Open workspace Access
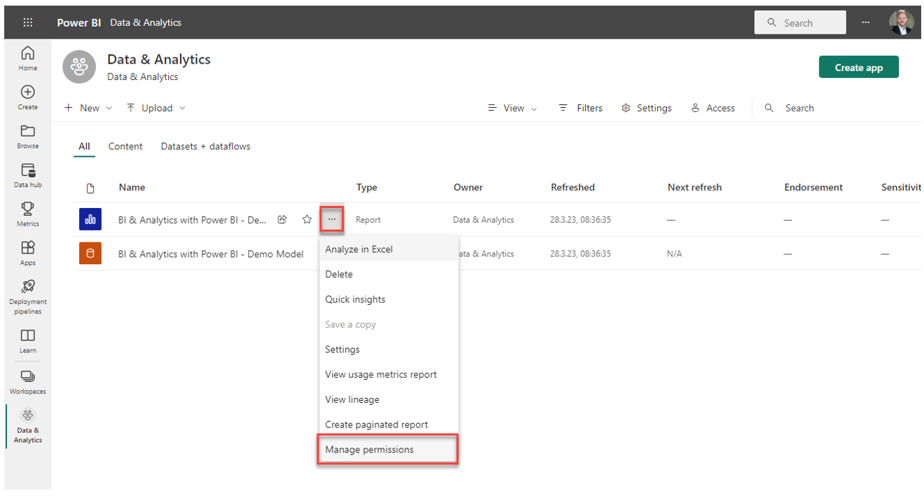924x496 pixels. (x=713, y=108)
